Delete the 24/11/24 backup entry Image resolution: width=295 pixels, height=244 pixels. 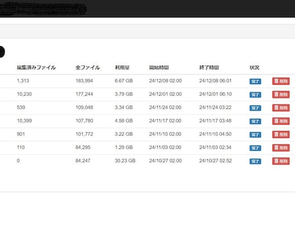tap(281, 108)
